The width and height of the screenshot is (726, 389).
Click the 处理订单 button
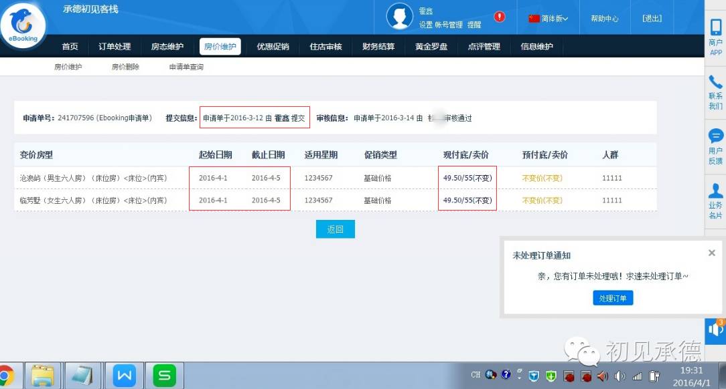tap(613, 298)
